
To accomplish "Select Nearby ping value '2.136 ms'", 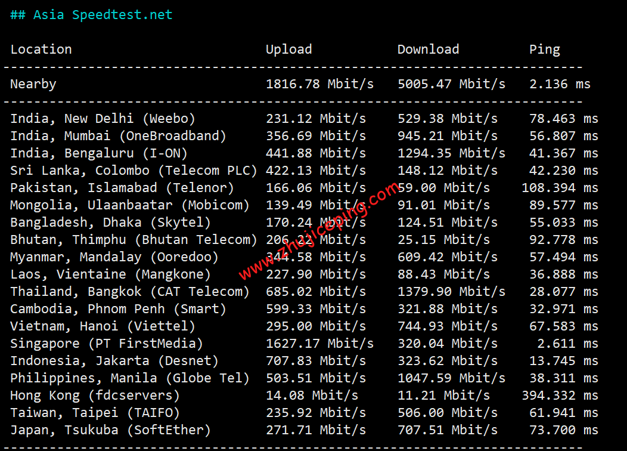I will 560,84.
